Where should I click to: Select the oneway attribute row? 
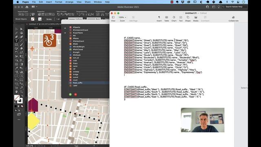coord(89,72)
